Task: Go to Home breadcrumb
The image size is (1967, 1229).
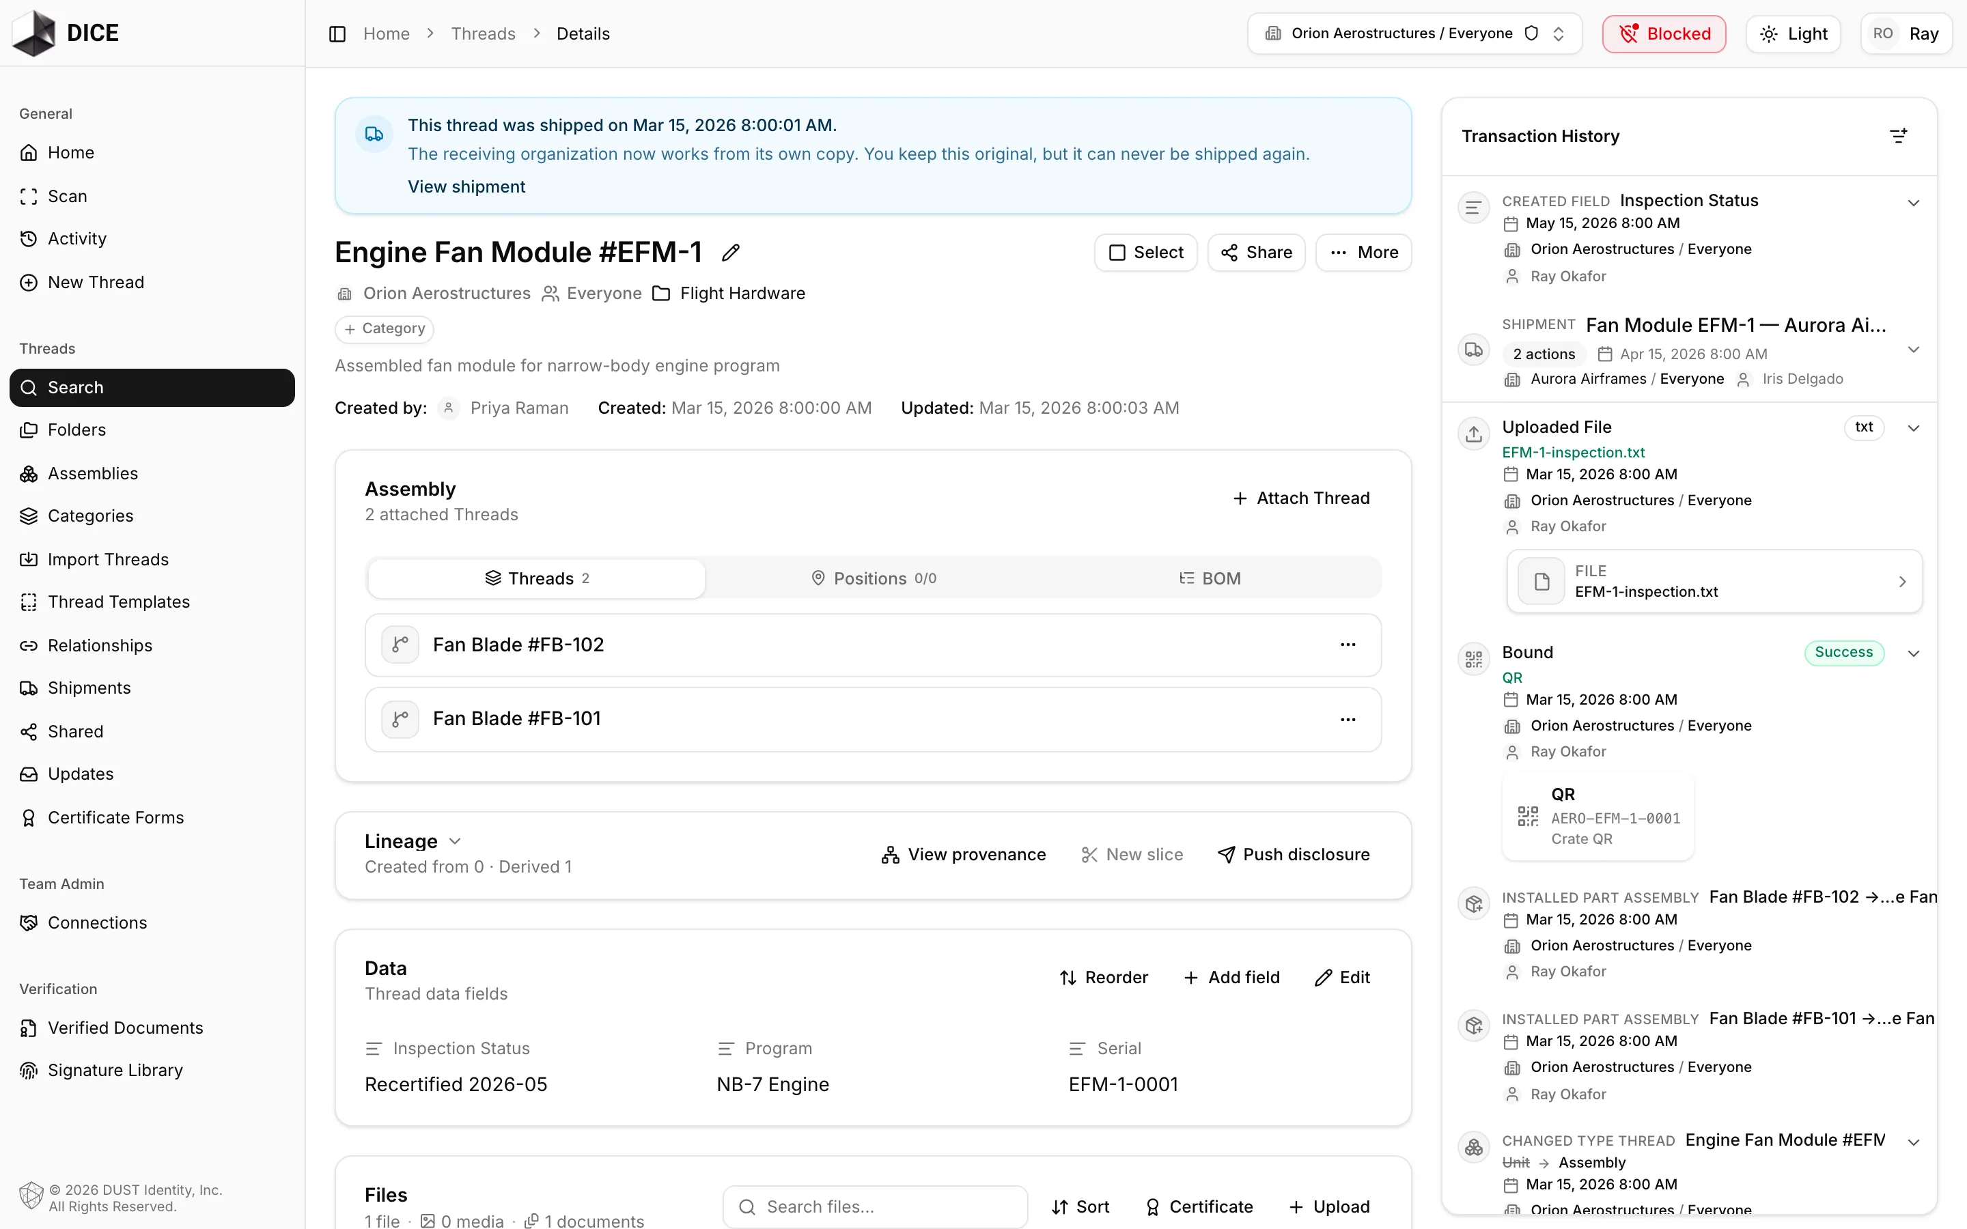Action: pos(386,33)
